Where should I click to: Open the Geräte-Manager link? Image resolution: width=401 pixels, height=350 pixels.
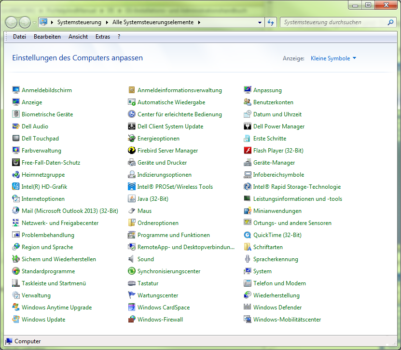click(274, 163)
